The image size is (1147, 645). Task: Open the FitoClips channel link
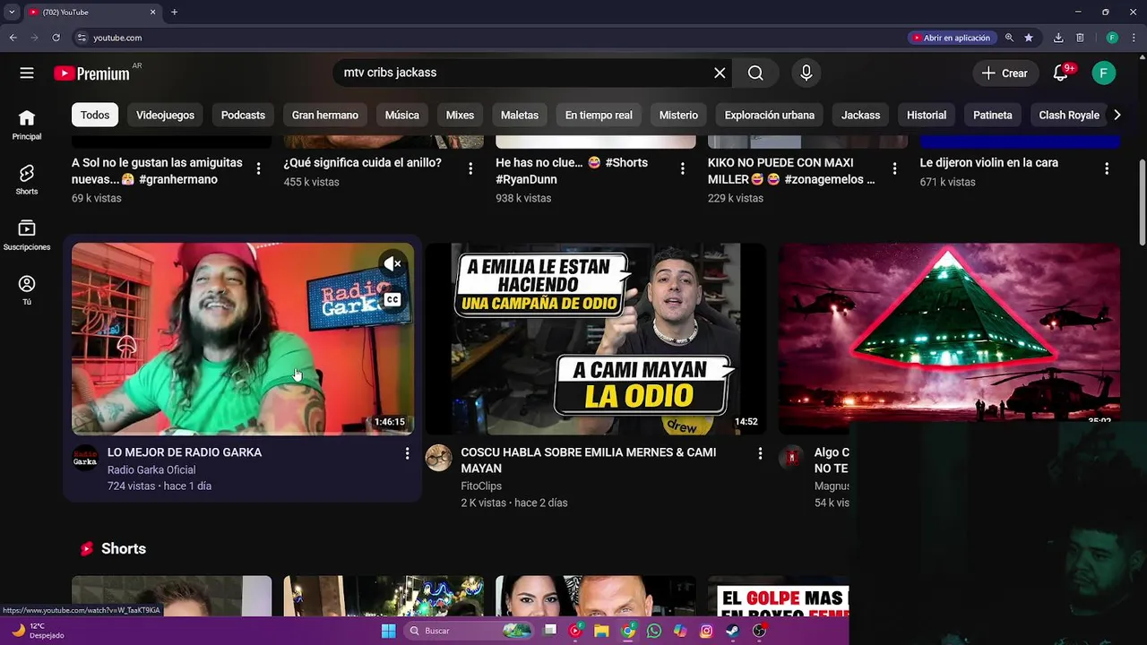(481, 486)
